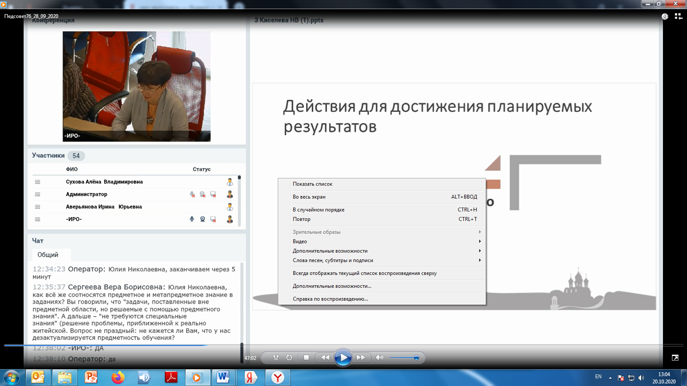Click the "Администратор" participant row name
This screenshot has width=687, height=386.
pos(87,194)
